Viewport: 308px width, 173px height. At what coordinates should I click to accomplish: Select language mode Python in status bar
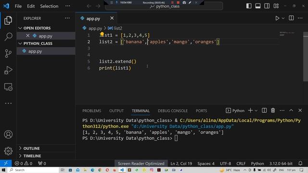(257, 163)
